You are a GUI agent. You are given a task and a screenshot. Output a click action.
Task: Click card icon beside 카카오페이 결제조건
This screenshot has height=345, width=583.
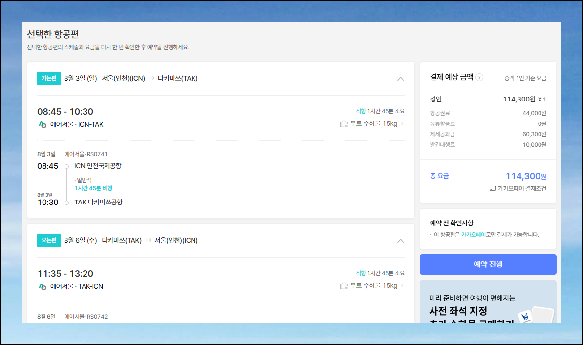(492, 189)
